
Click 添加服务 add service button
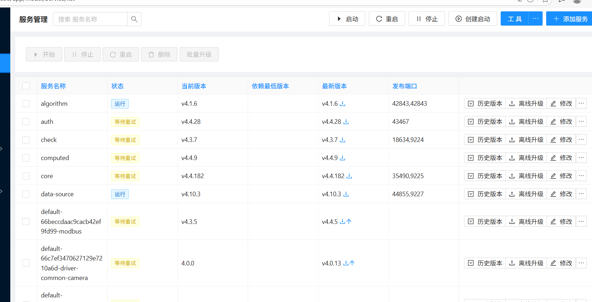pos(569,19)
